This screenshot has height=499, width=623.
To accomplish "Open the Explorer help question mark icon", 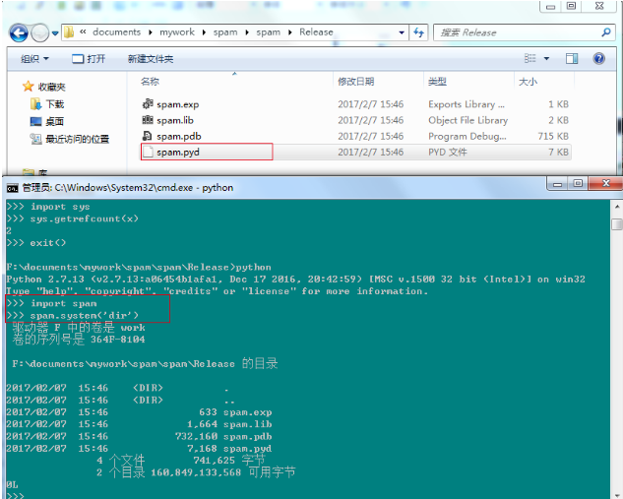I will (599, 59).
